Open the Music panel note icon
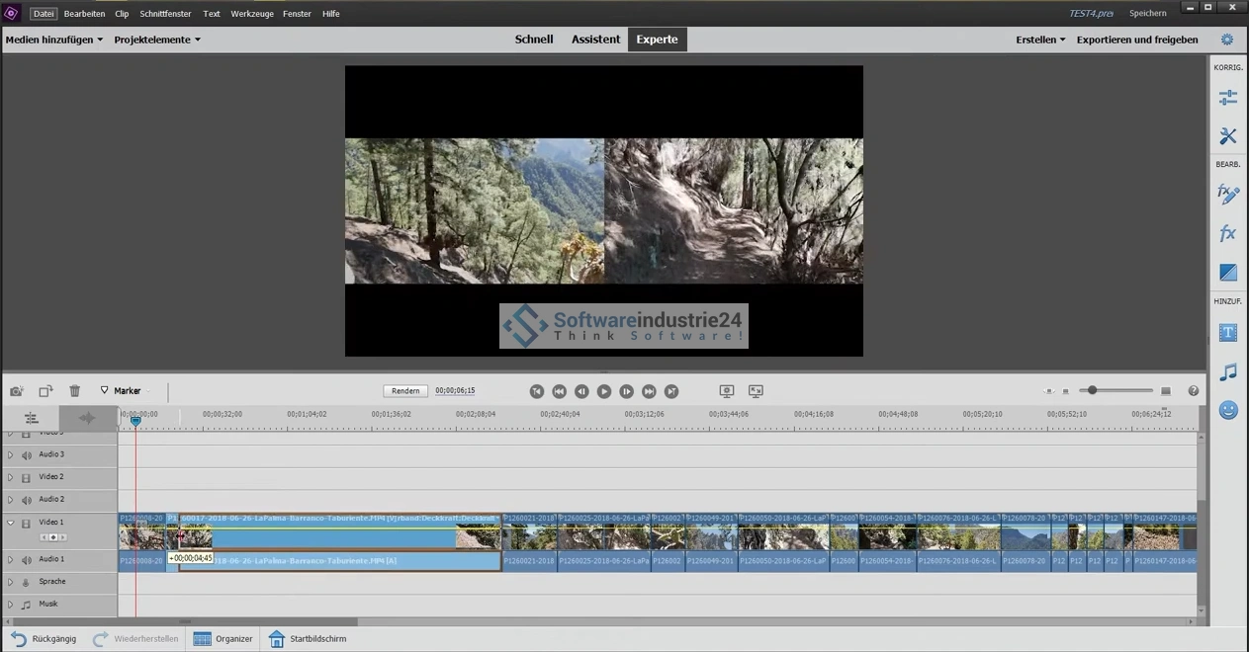Viewport: 1249px width, 652px height. coord(1227,372)
